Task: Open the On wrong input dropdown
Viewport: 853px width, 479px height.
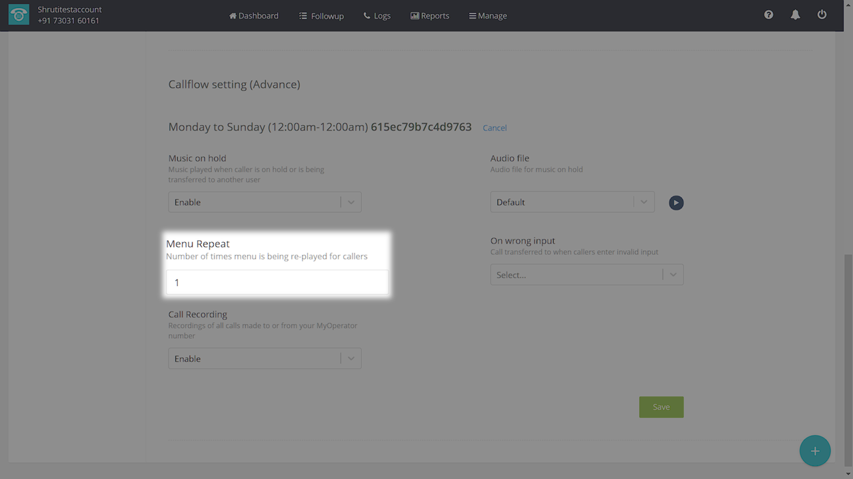Action: click(x=586, y=275)
